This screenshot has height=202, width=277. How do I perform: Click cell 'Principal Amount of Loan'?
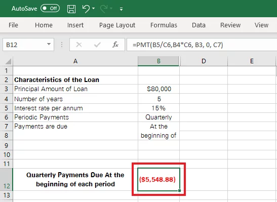click(x=75, y=89)
